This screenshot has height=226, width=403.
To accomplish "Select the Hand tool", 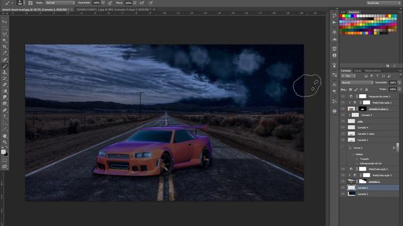I will pyautogui.click(x=4, y=136).
